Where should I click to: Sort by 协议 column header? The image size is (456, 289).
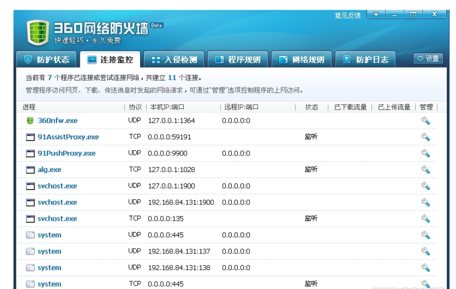(x=135, y=107)
